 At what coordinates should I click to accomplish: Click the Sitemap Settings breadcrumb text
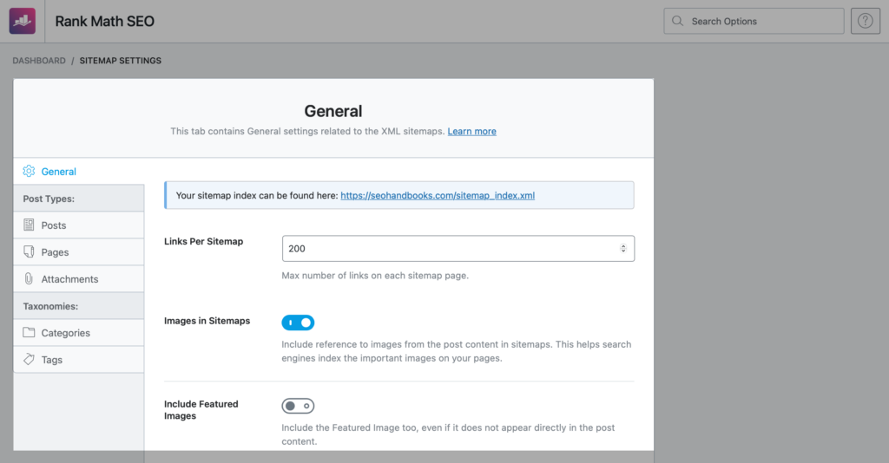(x=120, y=61)
